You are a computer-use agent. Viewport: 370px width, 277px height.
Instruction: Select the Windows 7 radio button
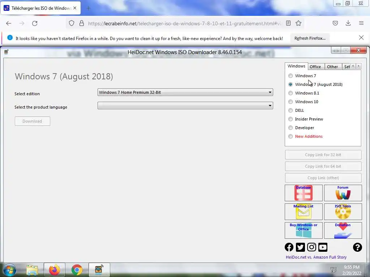(291, 76)
